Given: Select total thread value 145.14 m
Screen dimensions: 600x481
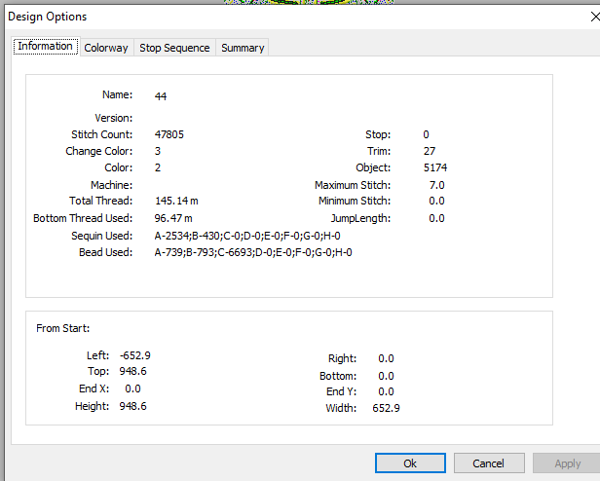Looking at the screenshot, I should pos(176,201).
